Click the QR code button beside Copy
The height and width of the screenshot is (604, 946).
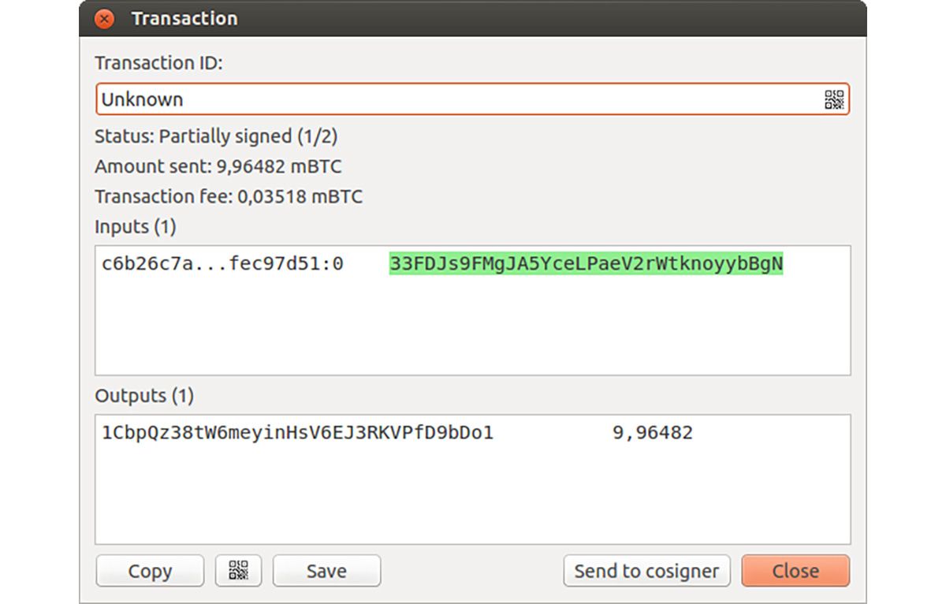[238, 570]
